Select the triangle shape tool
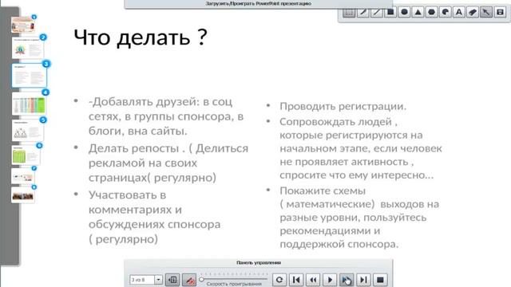The width and height of the screenshot is (511, 287). pos(418,13)
